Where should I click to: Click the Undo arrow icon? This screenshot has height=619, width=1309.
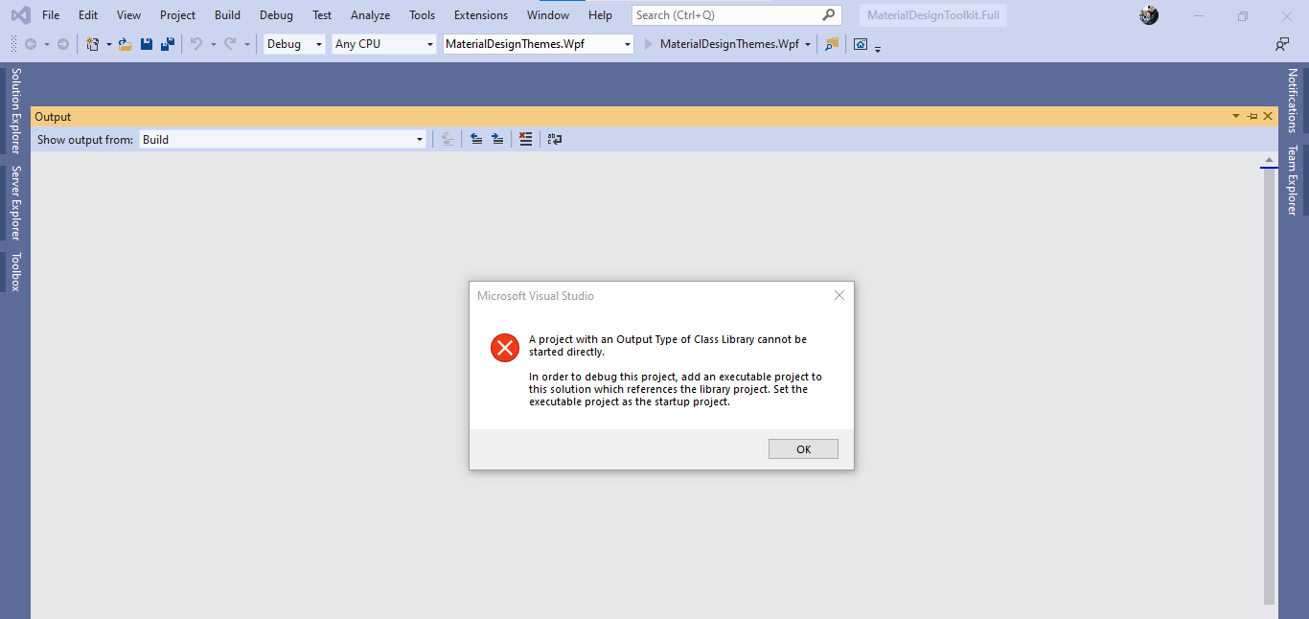[196, 44]
